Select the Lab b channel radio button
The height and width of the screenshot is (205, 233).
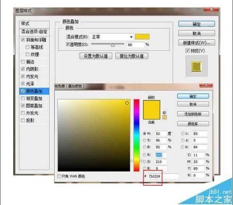pos(183,147)
